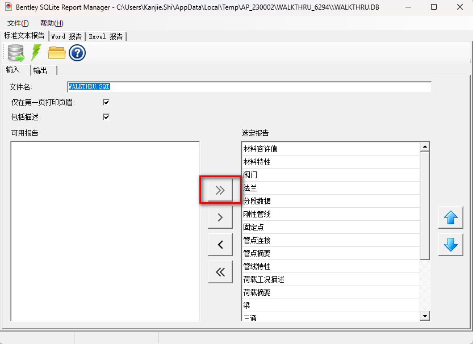
Task: Click the 选定报告 list scrollbar thumb
Action: (425, 205)
